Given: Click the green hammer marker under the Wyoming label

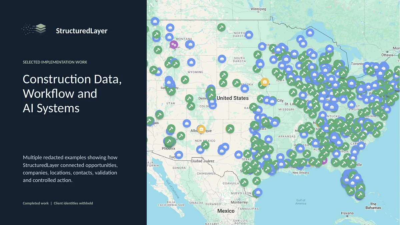Looking at the screenshot, I should [185, 80].
